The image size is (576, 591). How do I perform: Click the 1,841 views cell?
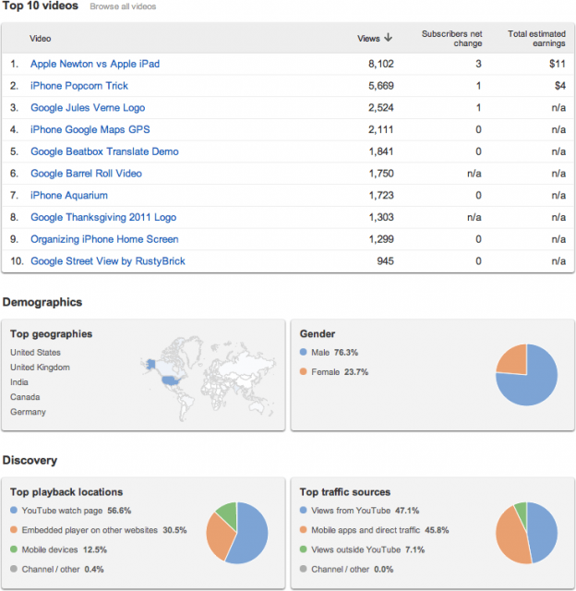(381, 151)
